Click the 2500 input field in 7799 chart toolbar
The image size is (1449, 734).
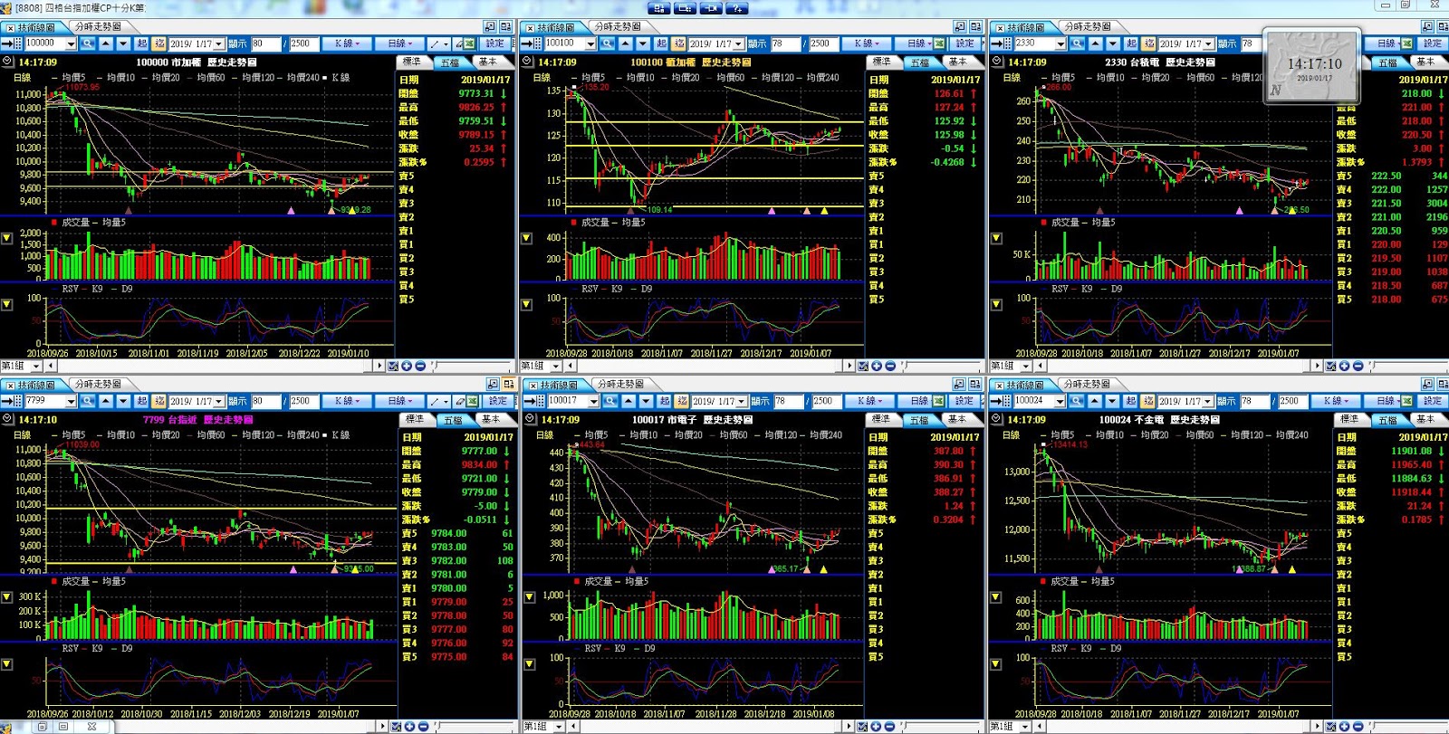point(303,401)
